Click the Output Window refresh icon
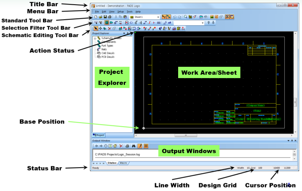The height and width of the screenshot is (191, 302). click(110, 146)
